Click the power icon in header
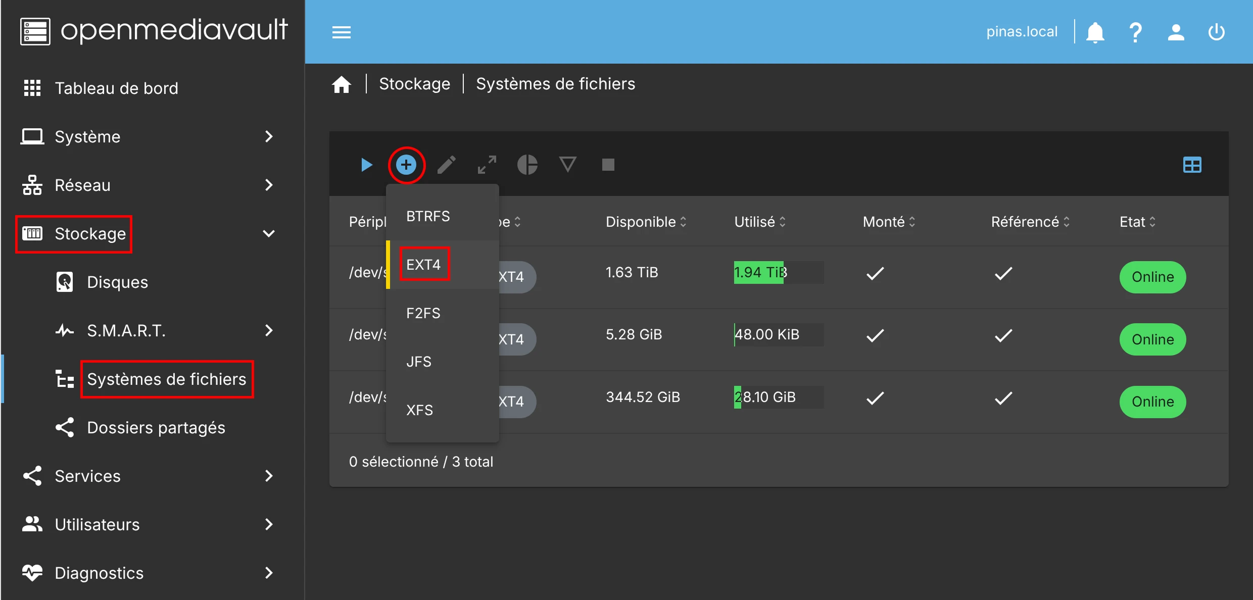The height and width of the screenshot is (600, 1253). click(1216, 32)
